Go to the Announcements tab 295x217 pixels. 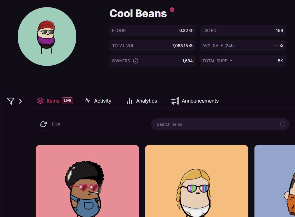pyautogui.click(x=200, y=101)
